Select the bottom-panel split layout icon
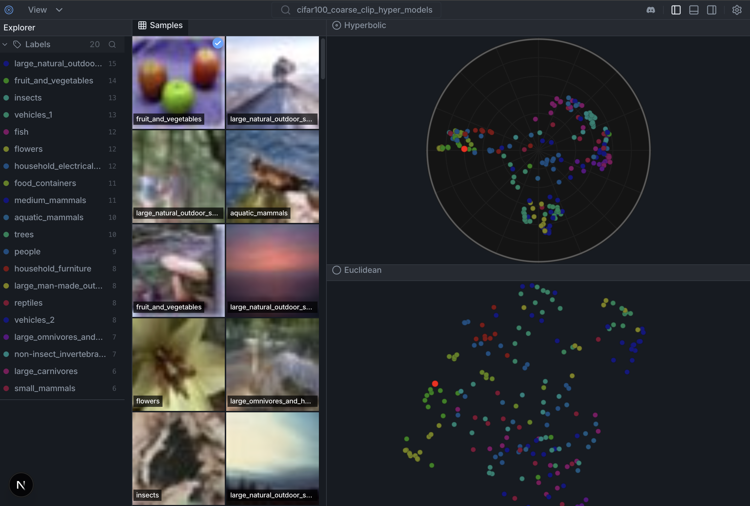Viewport: 750px width, 506px height. (694, 10)
